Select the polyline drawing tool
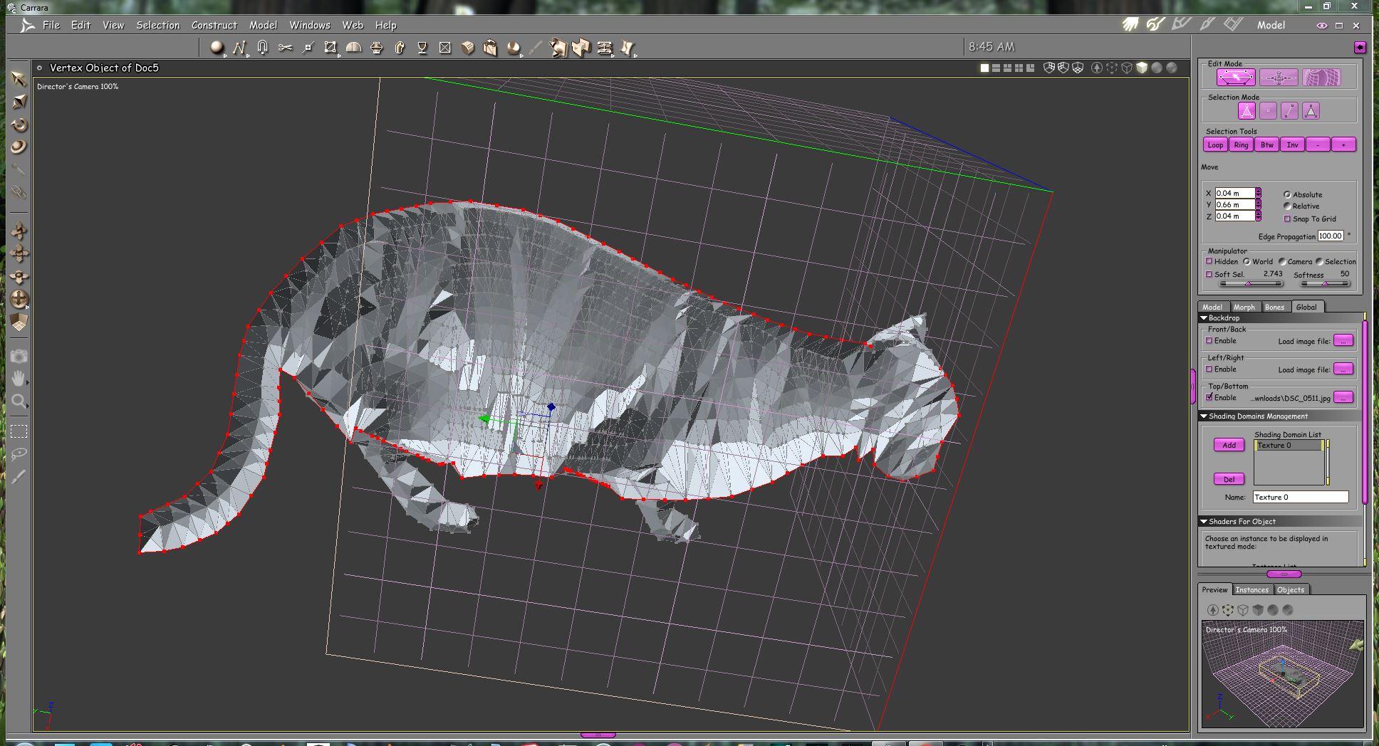The width and height of the screenshot is (1379, 746). click(x=239, y=48)
